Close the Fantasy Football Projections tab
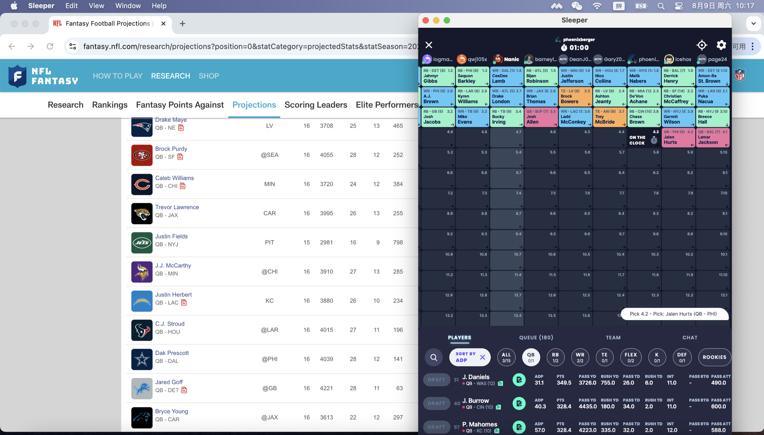The image size is (764, 435). [x=163, y=24]
